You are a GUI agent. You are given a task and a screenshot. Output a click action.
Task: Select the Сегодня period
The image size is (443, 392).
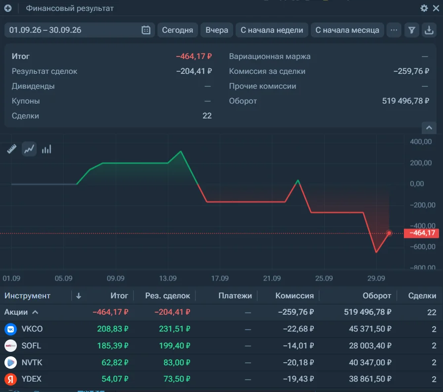click(177, 30)
